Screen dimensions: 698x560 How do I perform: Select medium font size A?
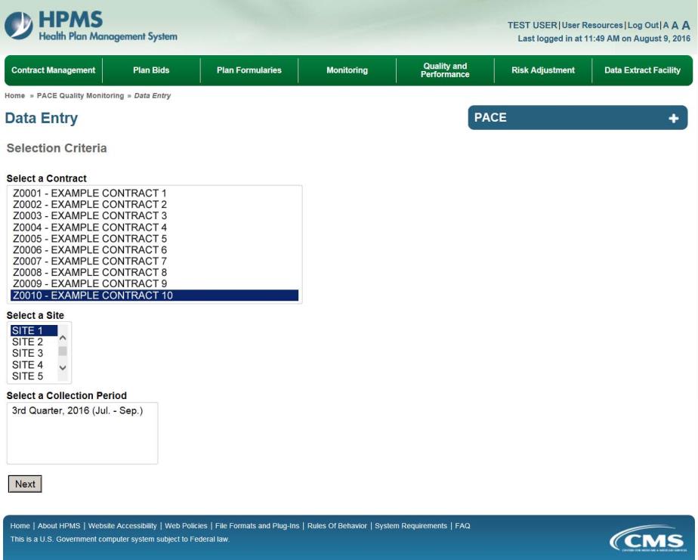(x=675, y=26)
